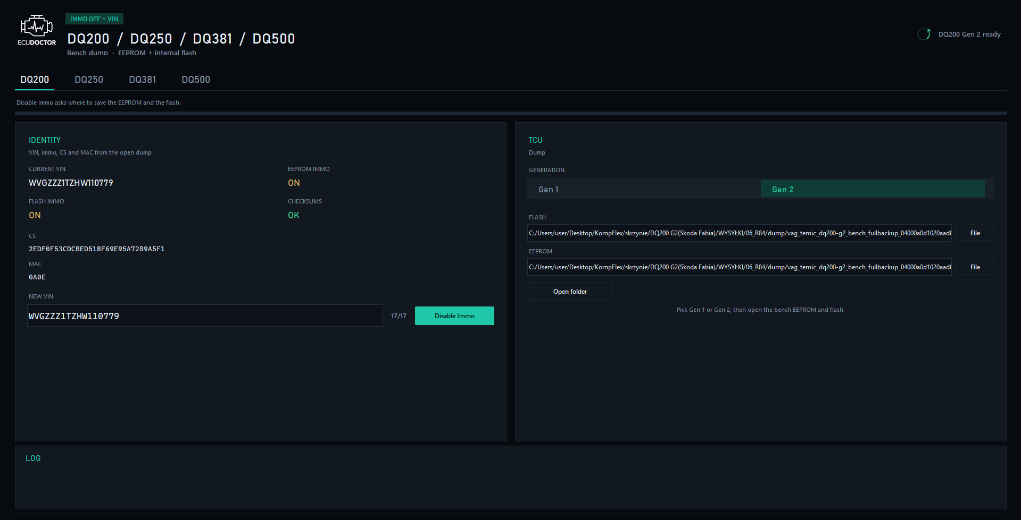
Task: Open the DQ381 tab
Action: [143, 80]
